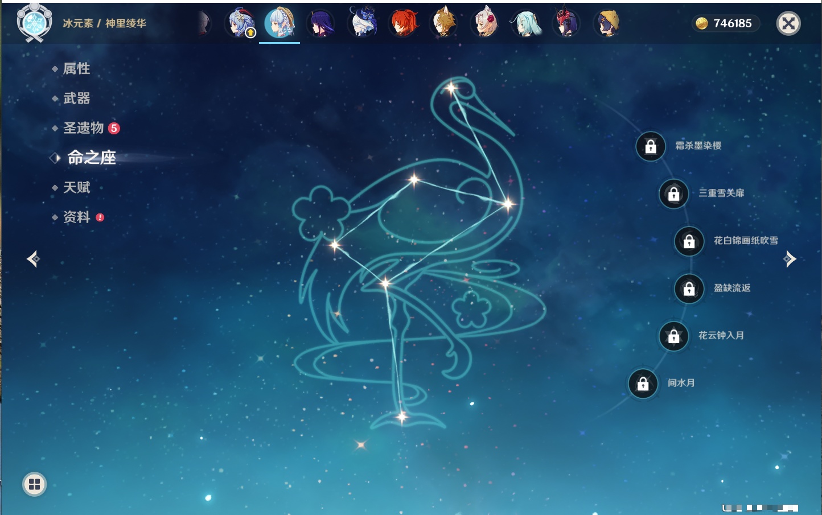Click the 冰元素 / 神里绫华 title text

coord(104,23)
